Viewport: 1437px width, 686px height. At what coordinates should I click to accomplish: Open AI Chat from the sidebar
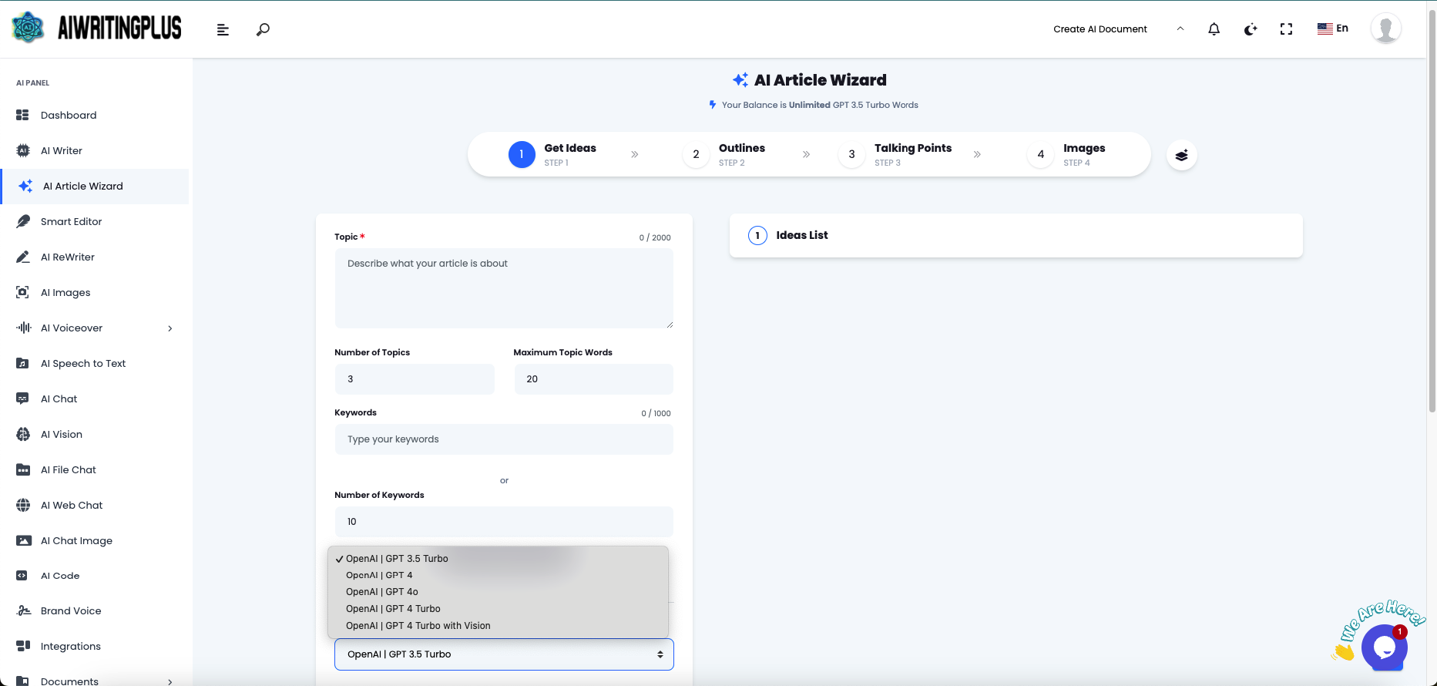tap(59, 399)
